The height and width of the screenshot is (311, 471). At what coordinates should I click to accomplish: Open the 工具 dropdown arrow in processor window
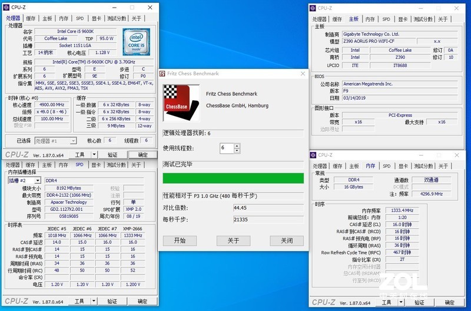94,155
